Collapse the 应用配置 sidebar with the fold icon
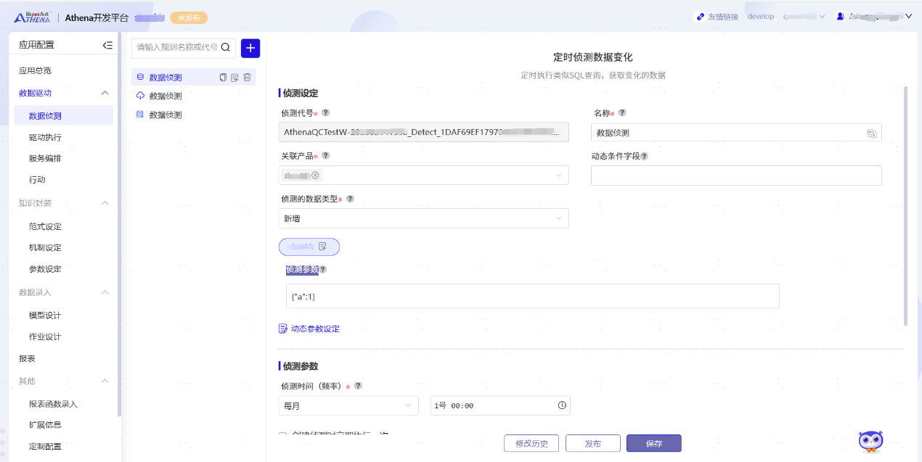Image resolution: width=922 pixels, height=462 pixels. 107,45
